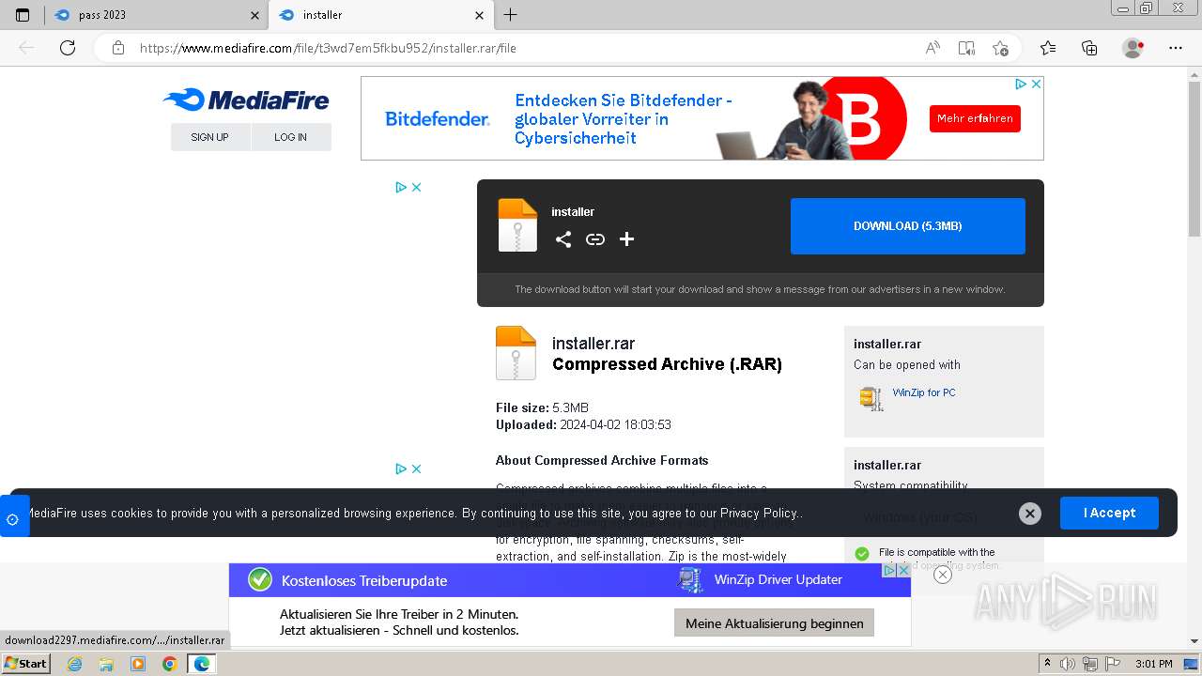
Task: Go back to previous page
Action: [26, 48]
